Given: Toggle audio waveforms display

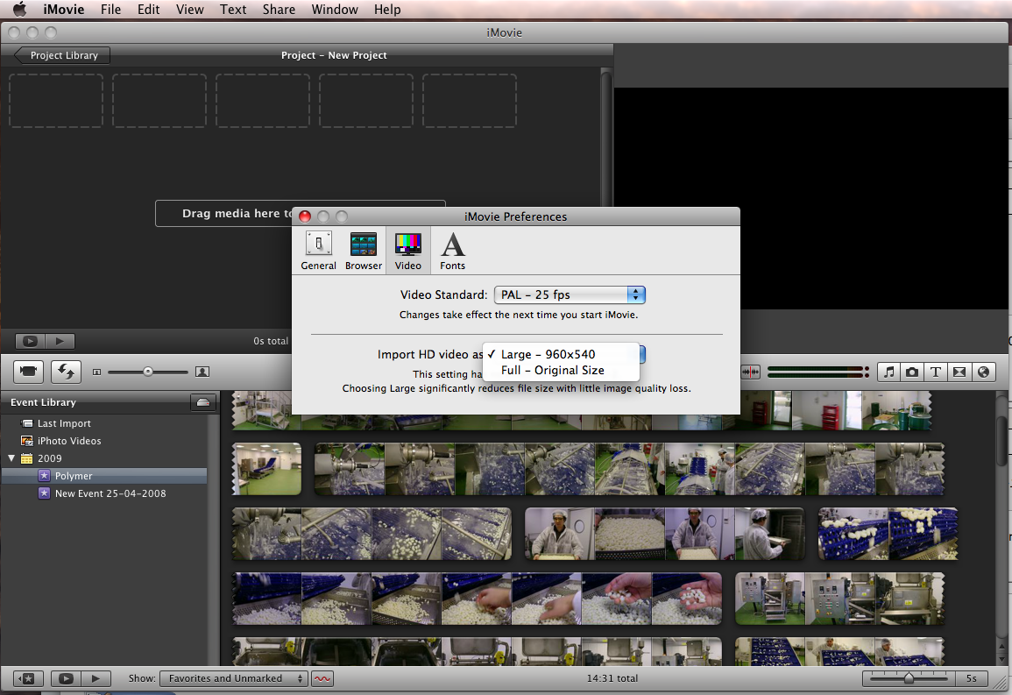Looking at the screenshot, I should 322,678.
